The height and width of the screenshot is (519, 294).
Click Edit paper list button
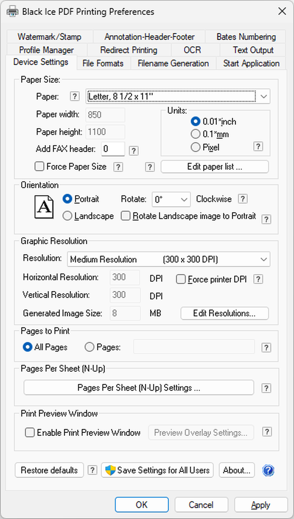215,167
